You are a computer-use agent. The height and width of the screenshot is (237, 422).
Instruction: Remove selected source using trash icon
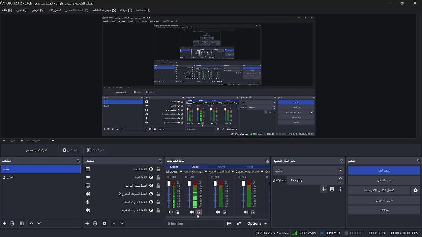(x=95, y=223)
